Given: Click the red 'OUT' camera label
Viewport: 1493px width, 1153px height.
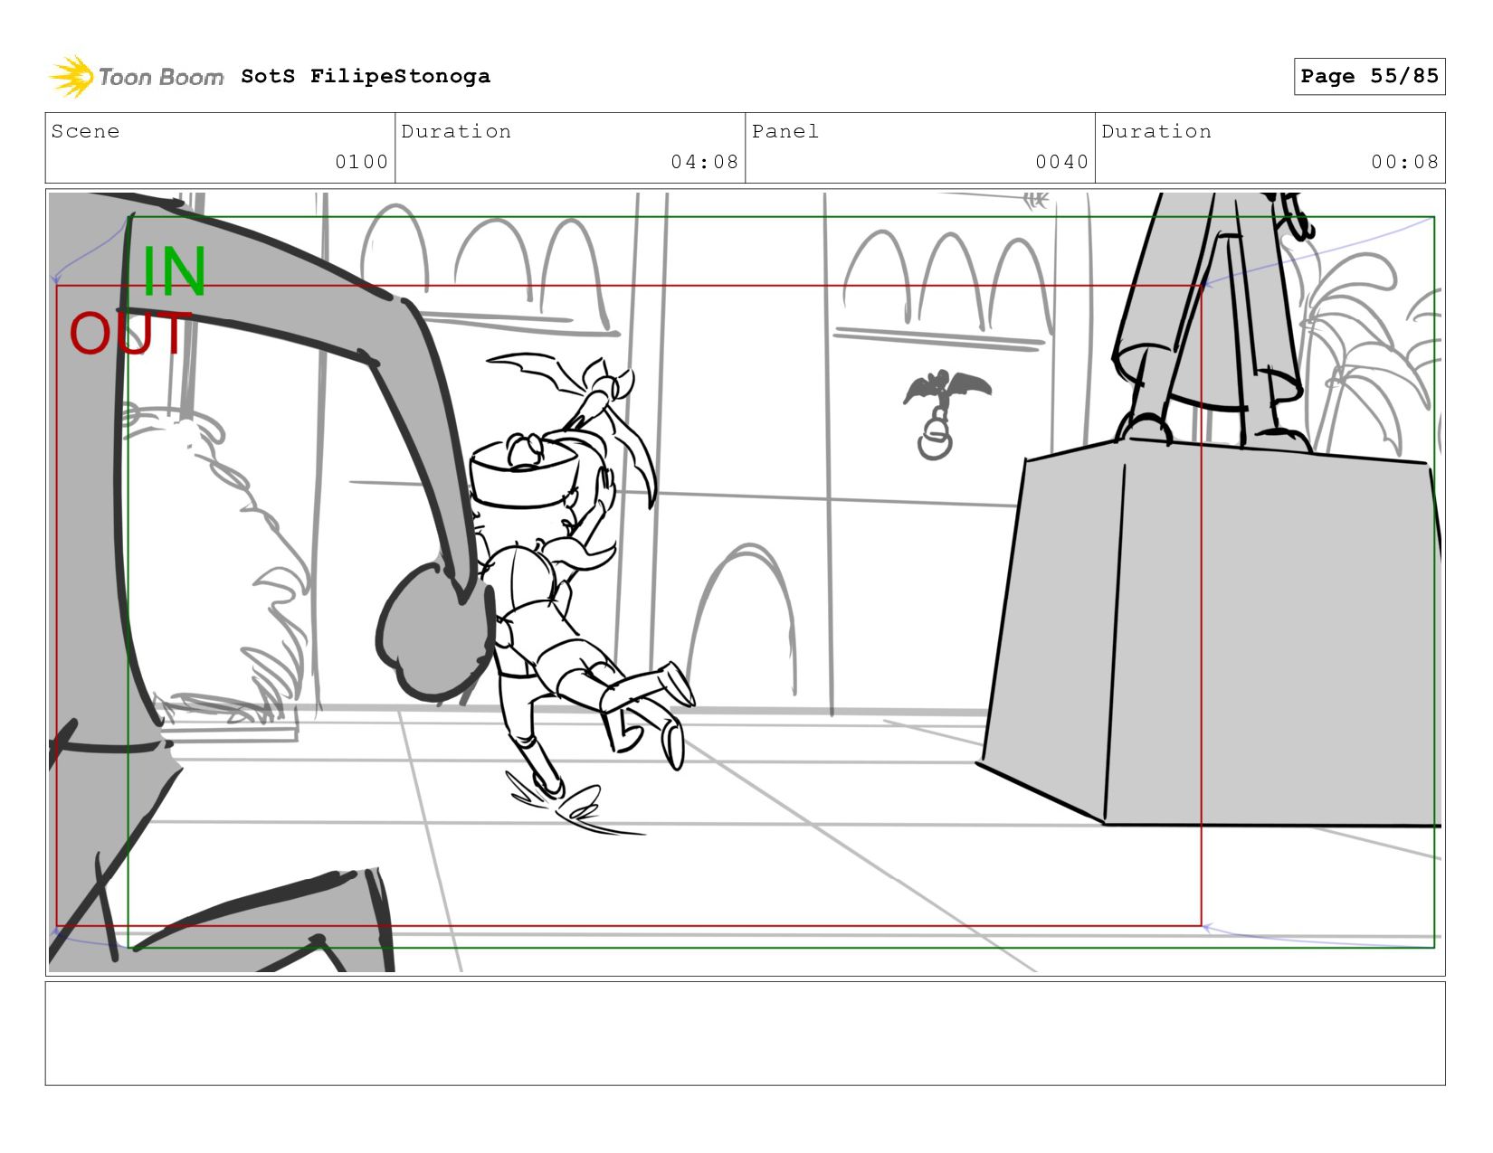Looking at the screenshot, I should pos(131,334).
